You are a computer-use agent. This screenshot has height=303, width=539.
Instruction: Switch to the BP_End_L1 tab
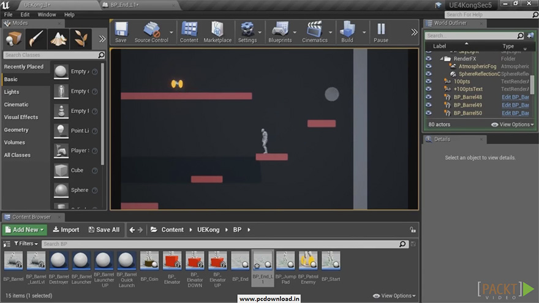click(139, 5)
